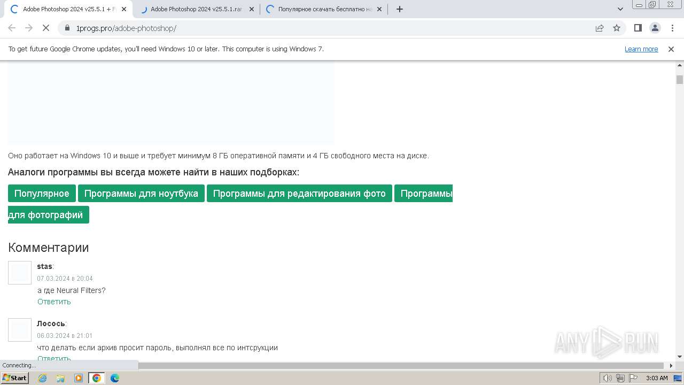Open the Chrome profile avatar
The width and height of the screenshot is (684, 385).
click(655, 28)
